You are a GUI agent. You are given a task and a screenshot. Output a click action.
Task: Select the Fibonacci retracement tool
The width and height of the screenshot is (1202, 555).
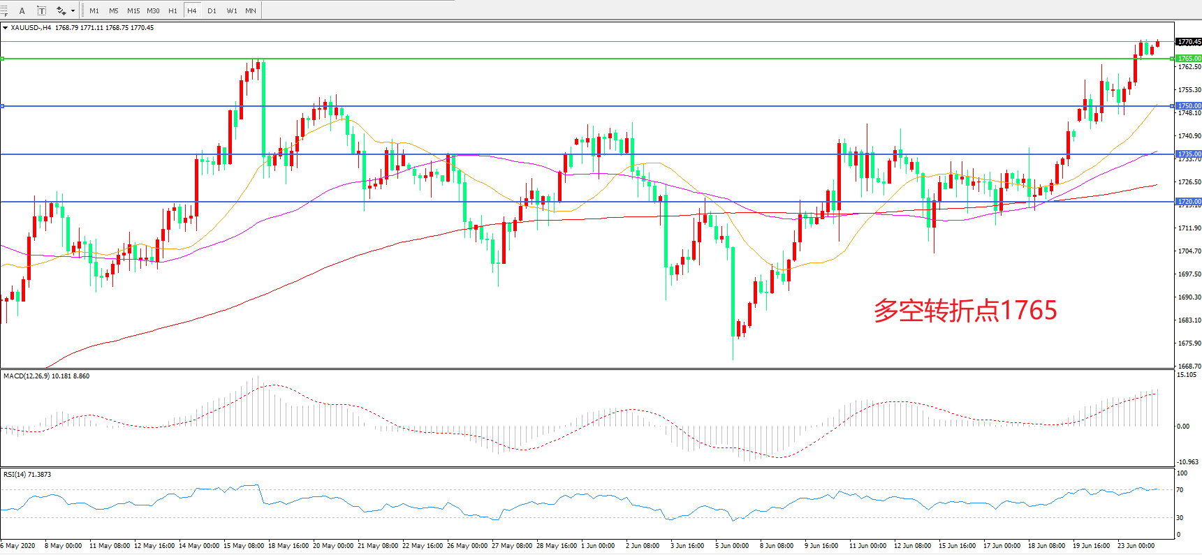[3, 10]
